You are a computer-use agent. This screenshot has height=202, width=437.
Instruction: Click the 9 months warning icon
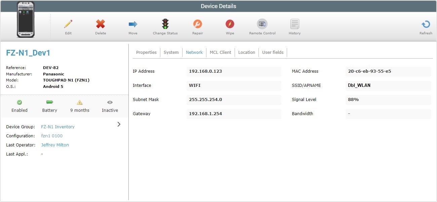[80, 102]
